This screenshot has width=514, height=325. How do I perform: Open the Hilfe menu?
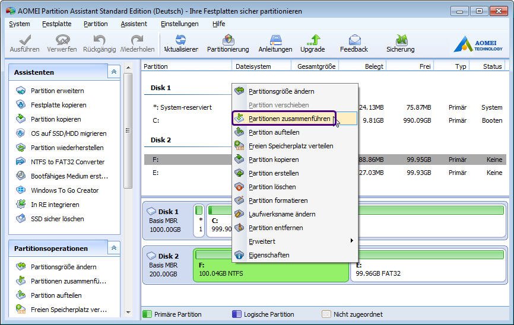click(x=218, y=24)
